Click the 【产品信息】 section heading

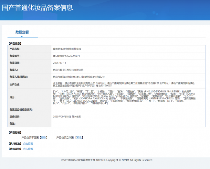[x=15, y=43]
